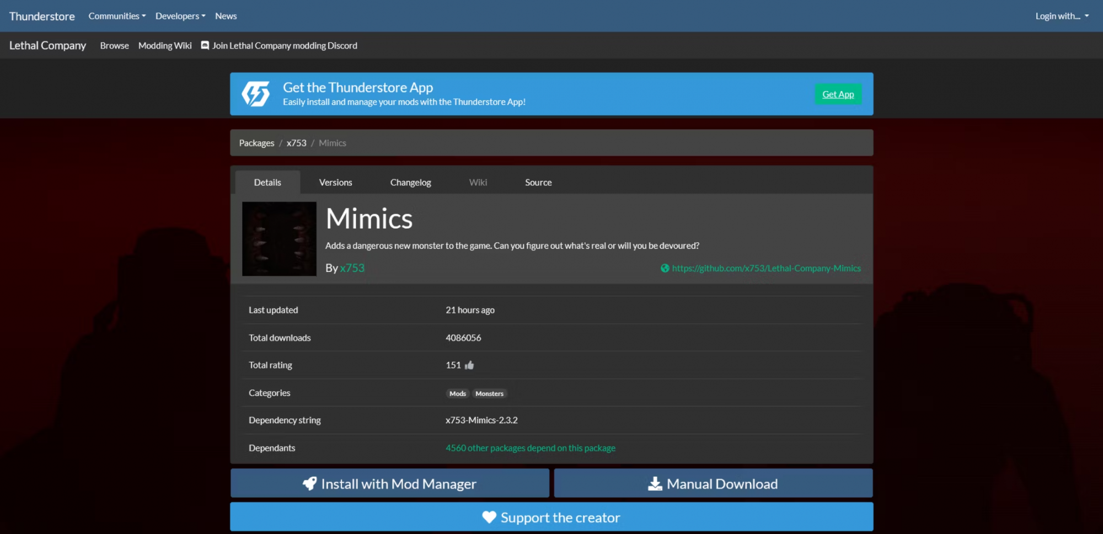The width and height of the screenshot is (1103, 534).
Task: Switch to the Versions tab
Action: [x=335, y=183]
